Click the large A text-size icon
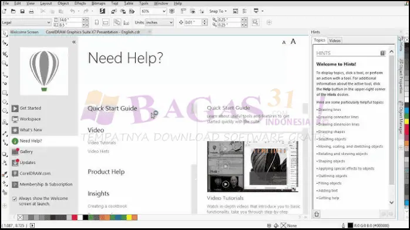410x230 pixels. 293,42
